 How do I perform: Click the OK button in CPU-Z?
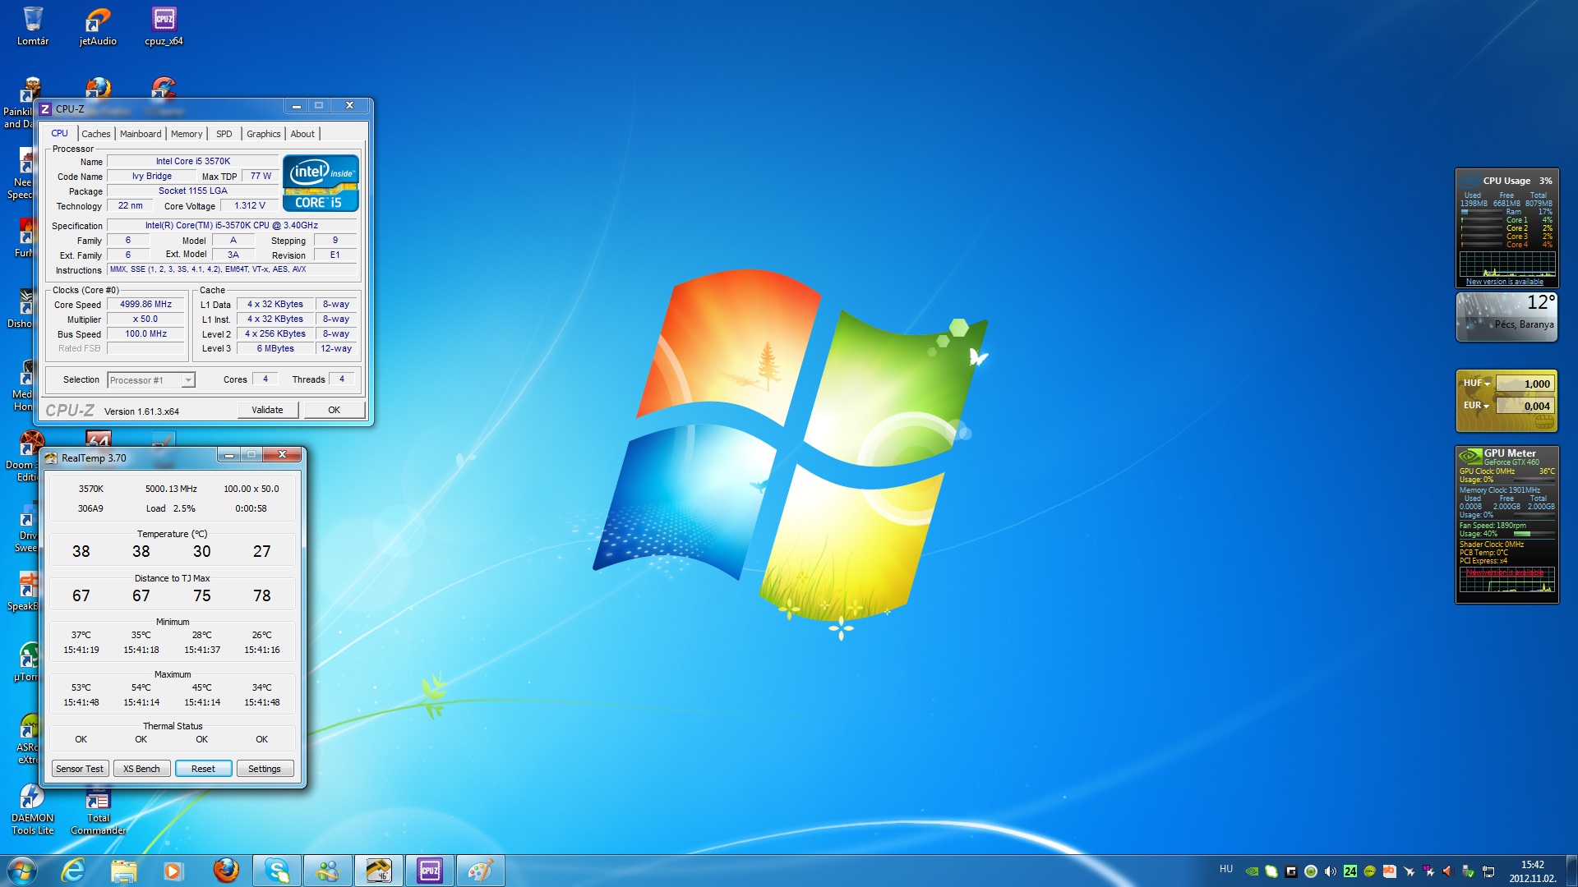[x=334, y=410]
